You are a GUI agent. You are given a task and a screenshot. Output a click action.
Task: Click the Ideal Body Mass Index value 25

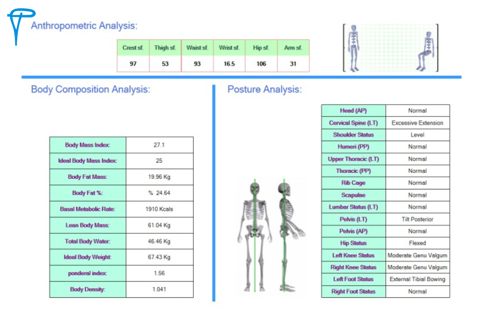coord(159,160)
